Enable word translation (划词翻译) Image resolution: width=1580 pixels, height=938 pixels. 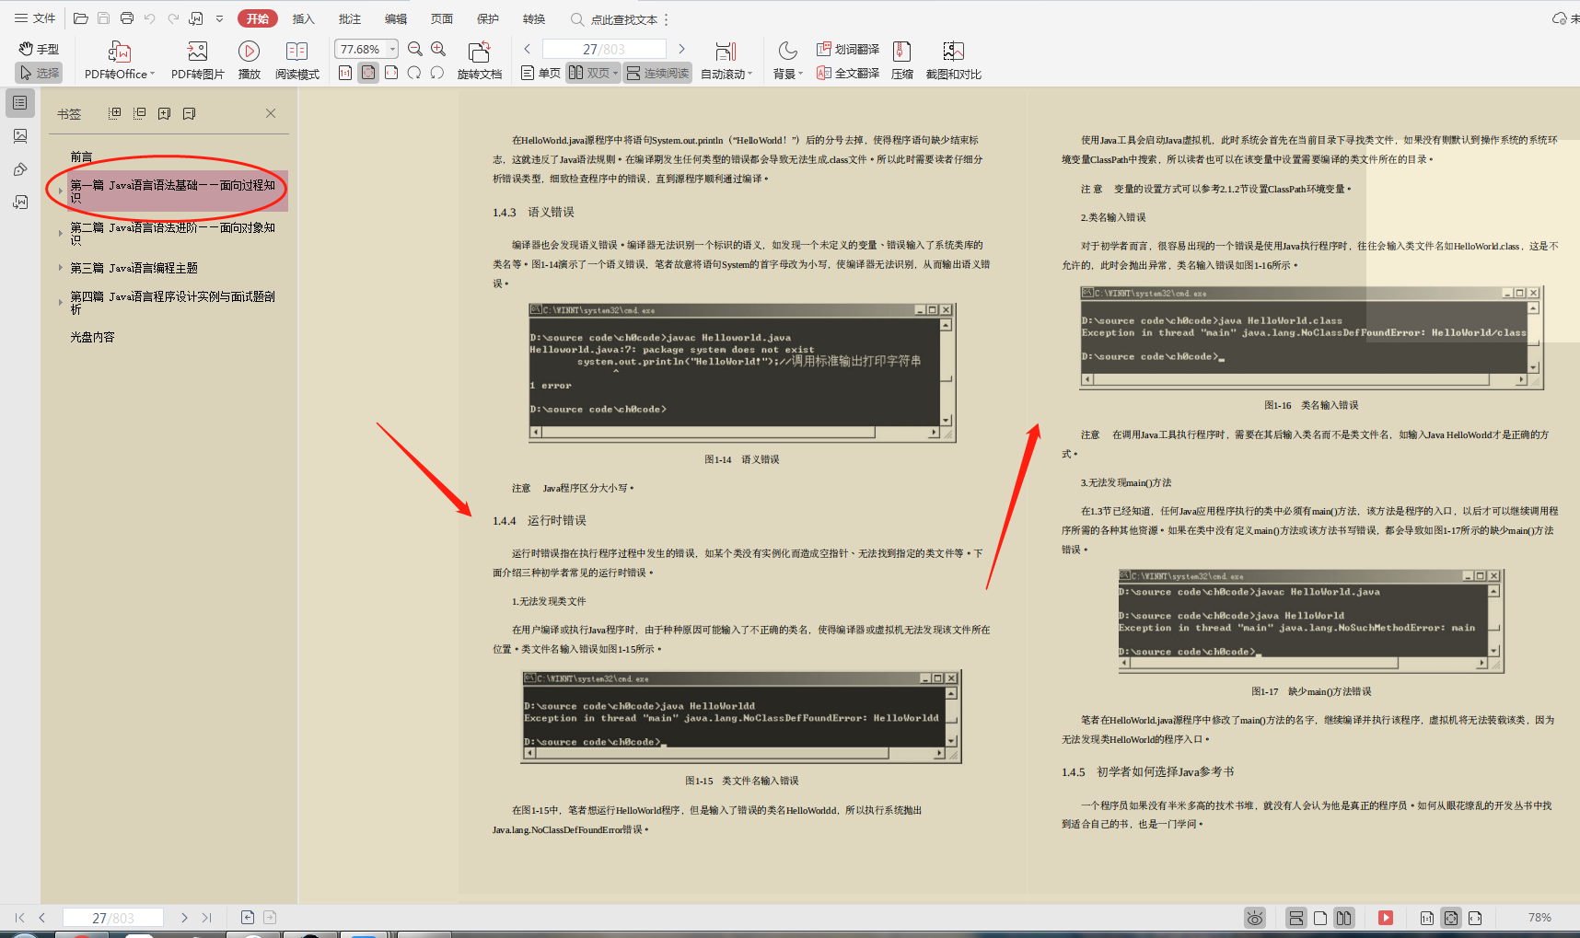click(x=848, y=49)
